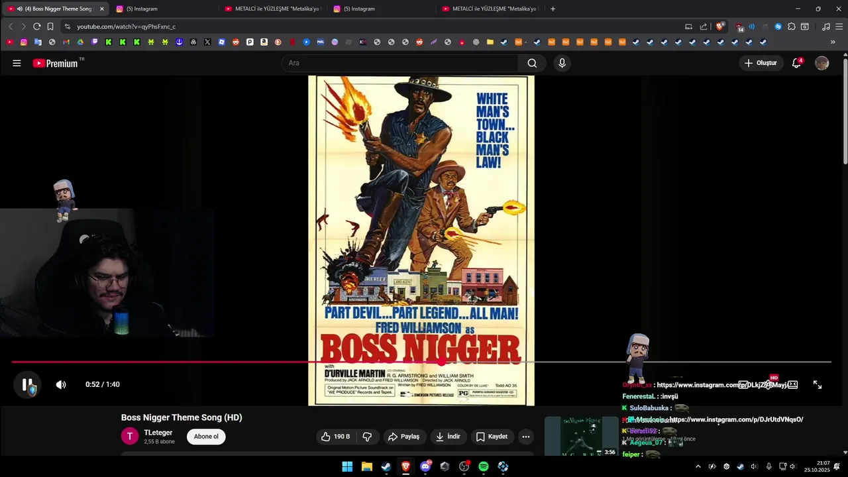Click the Brave browser taskbar icon

coord(405,466)
